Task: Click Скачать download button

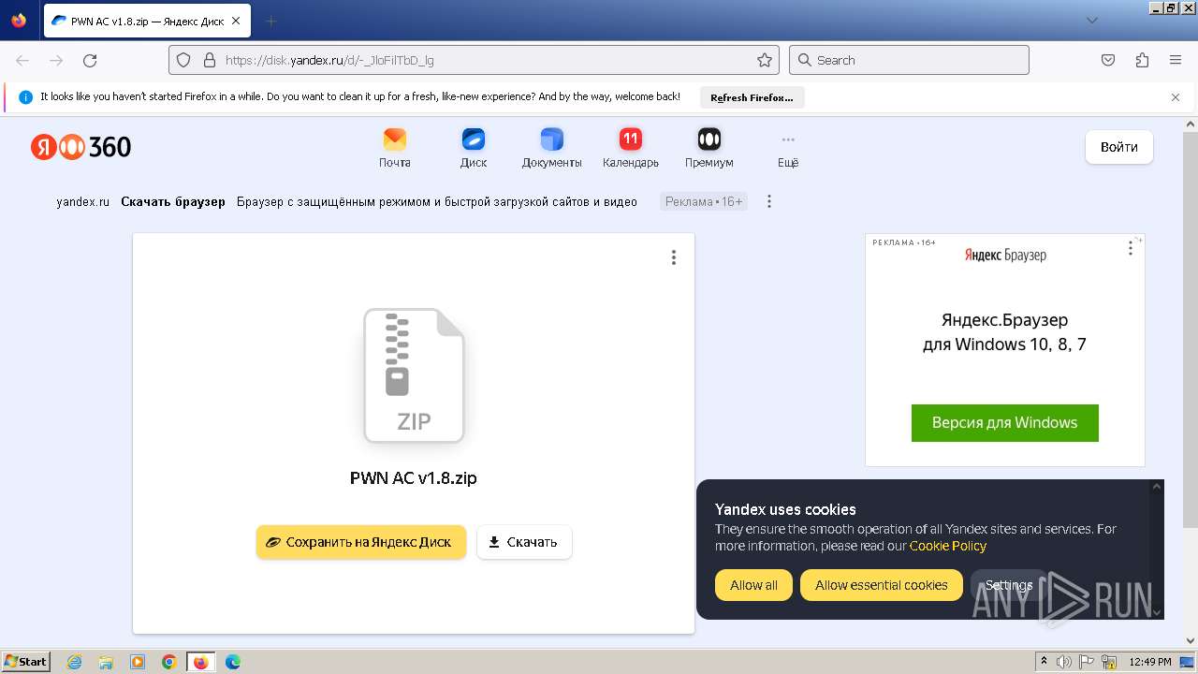Action: 524,542
